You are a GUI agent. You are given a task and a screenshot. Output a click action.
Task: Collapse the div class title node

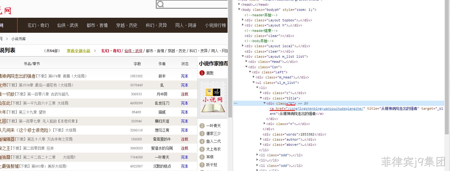(261, 98)
